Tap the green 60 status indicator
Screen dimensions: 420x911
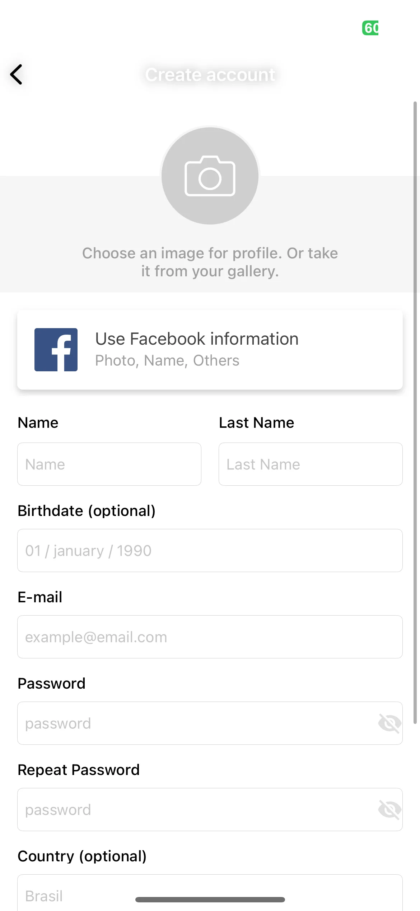click(x=370, y=28)
